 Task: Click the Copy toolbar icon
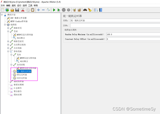tap(28, 10)
